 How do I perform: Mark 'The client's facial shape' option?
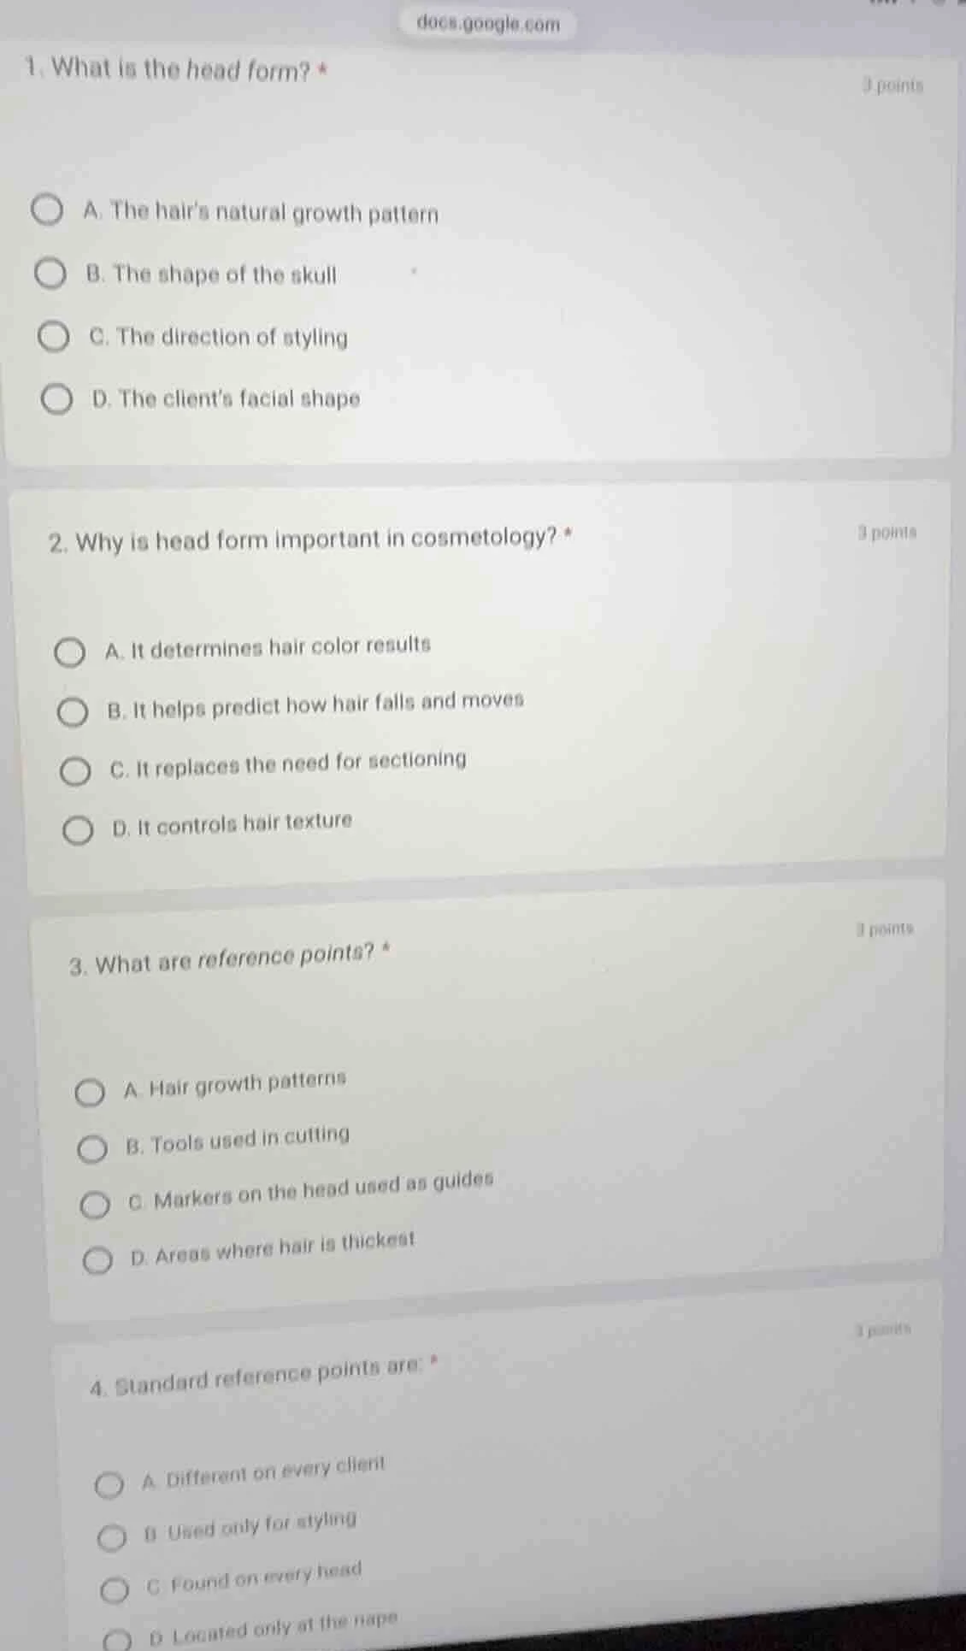click(x=57, y=399)
